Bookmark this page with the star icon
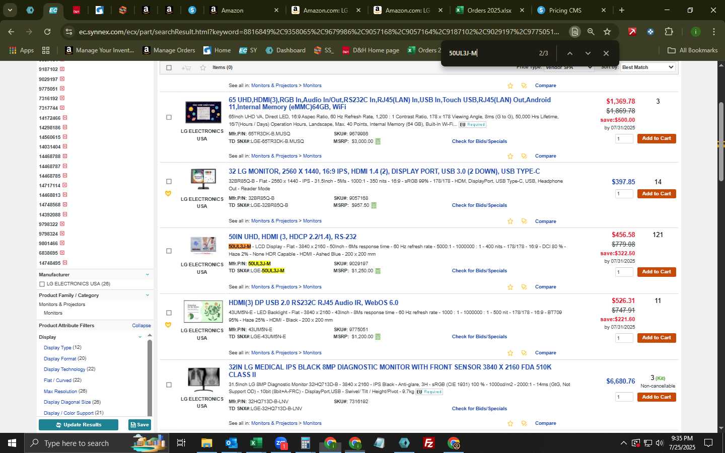 coord(607,32)
